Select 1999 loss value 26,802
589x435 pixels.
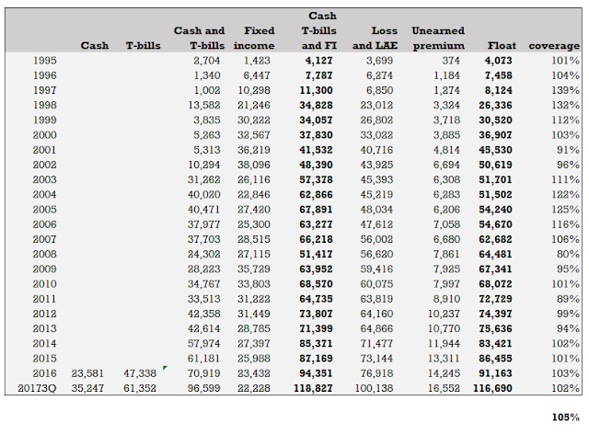click(376, 120)
